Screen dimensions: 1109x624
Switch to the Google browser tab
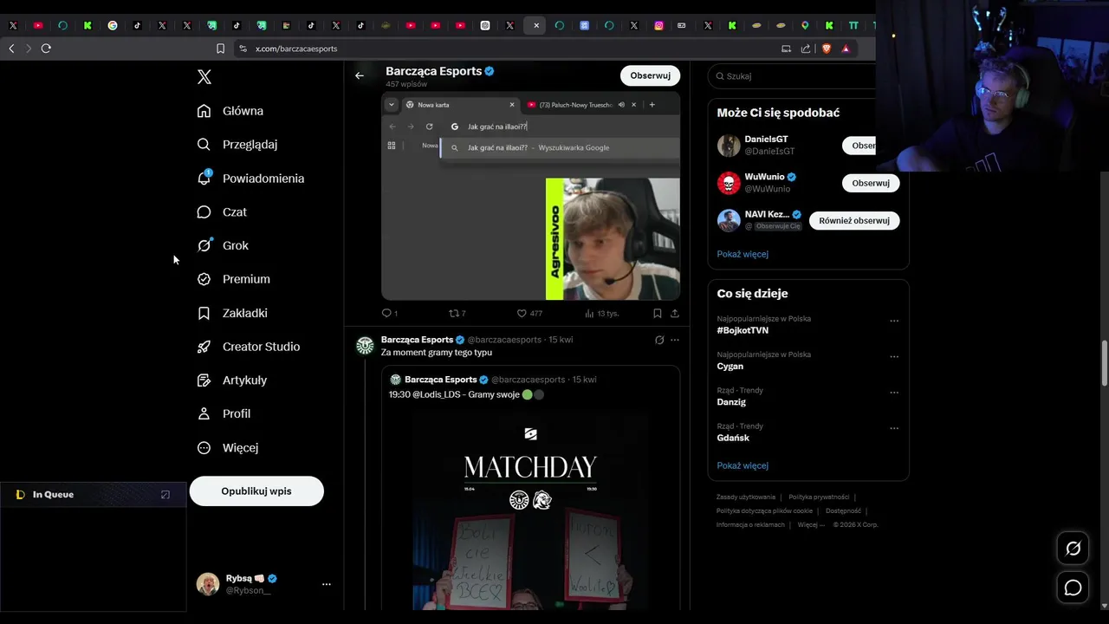(113, 25)
